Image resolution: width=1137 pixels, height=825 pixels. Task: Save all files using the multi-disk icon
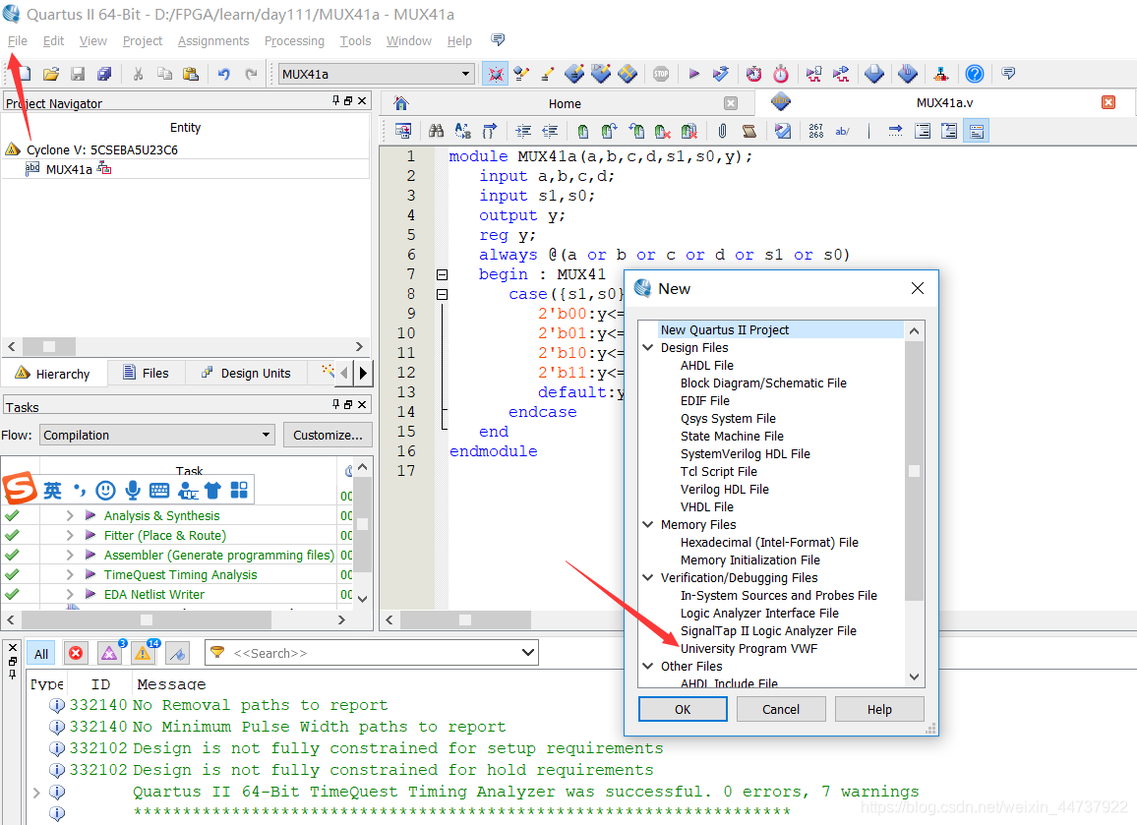[104, 74]
